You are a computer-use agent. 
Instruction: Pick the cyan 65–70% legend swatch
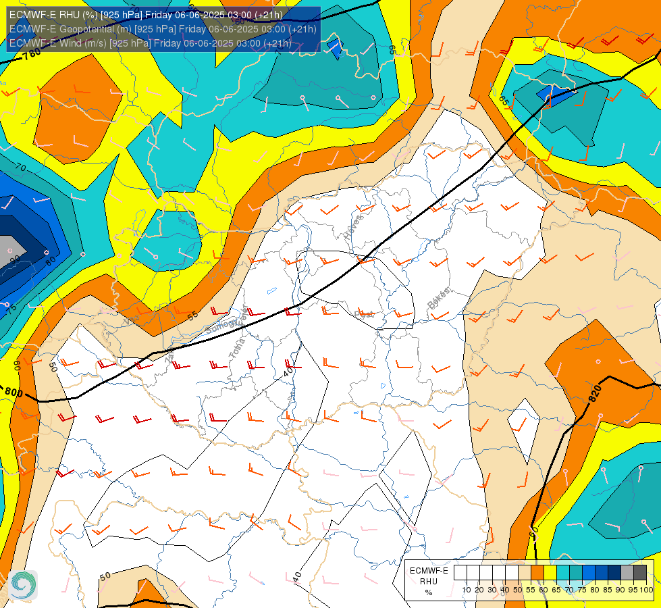[x=563, y=572]
